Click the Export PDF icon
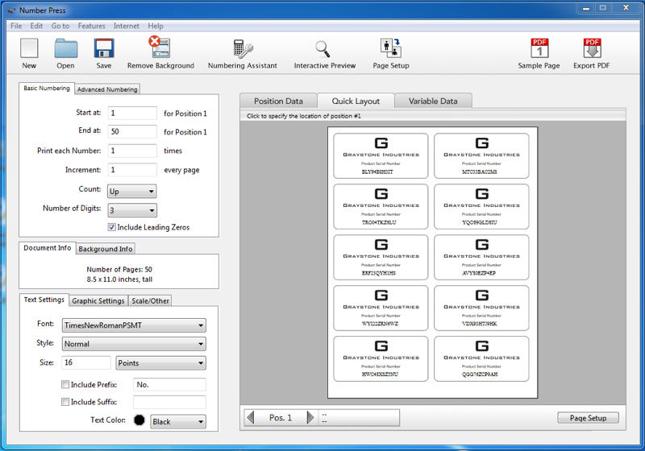This screenshot has height=451, width=645. [593, 48]
